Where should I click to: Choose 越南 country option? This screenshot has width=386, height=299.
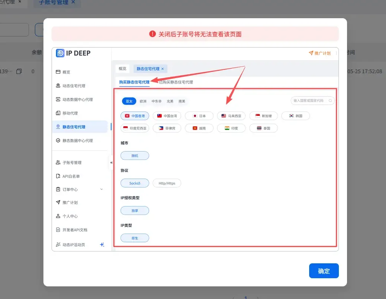[x=199, y=128]
